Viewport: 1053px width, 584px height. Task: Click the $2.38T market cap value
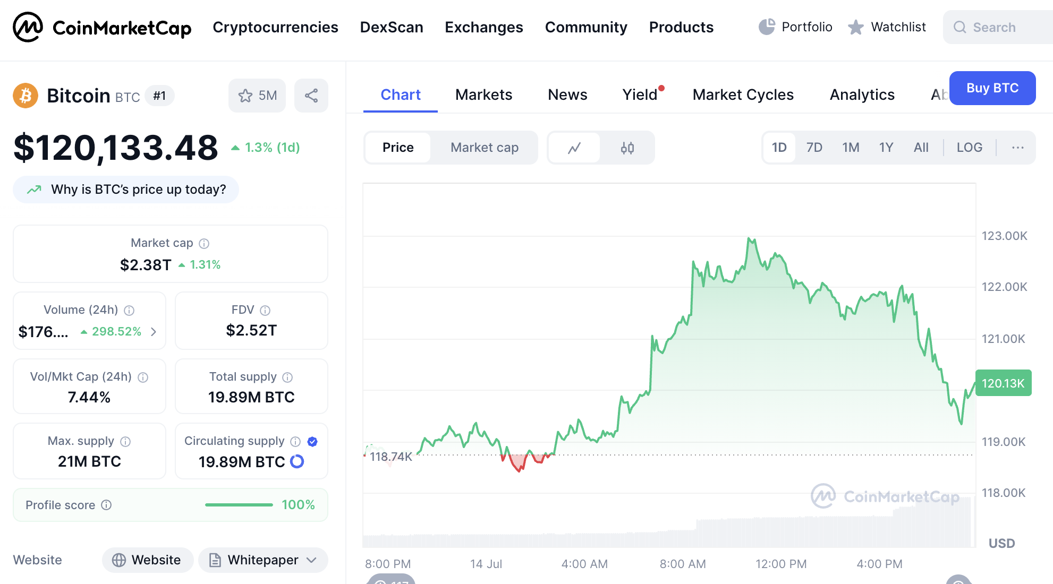(146, 264)
